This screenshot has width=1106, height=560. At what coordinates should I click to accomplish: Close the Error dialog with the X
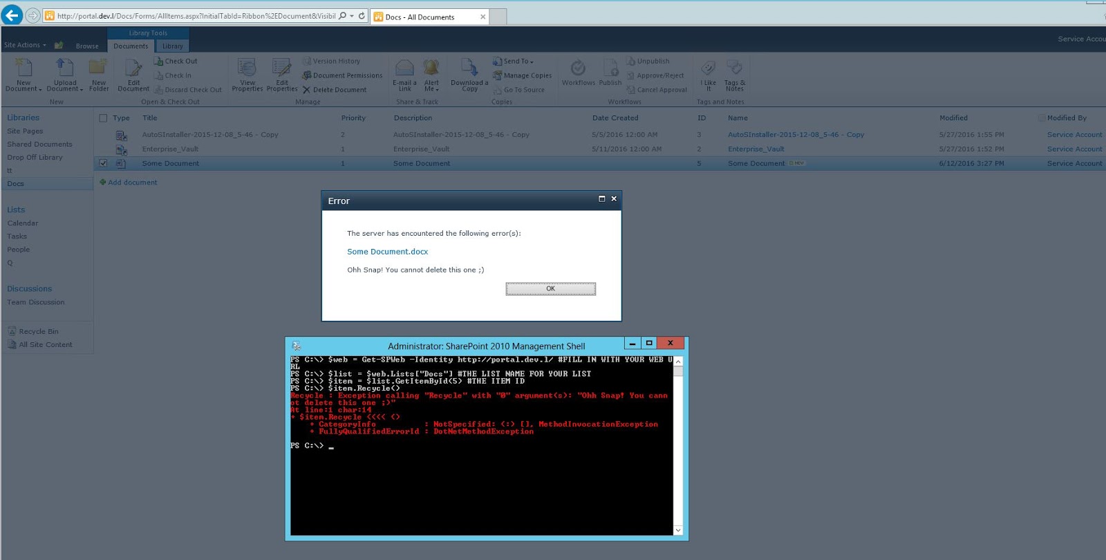click(x=614, y=199)
